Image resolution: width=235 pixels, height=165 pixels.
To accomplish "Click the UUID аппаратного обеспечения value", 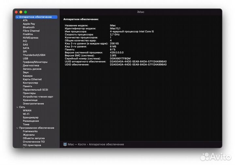I will (138, 61).
